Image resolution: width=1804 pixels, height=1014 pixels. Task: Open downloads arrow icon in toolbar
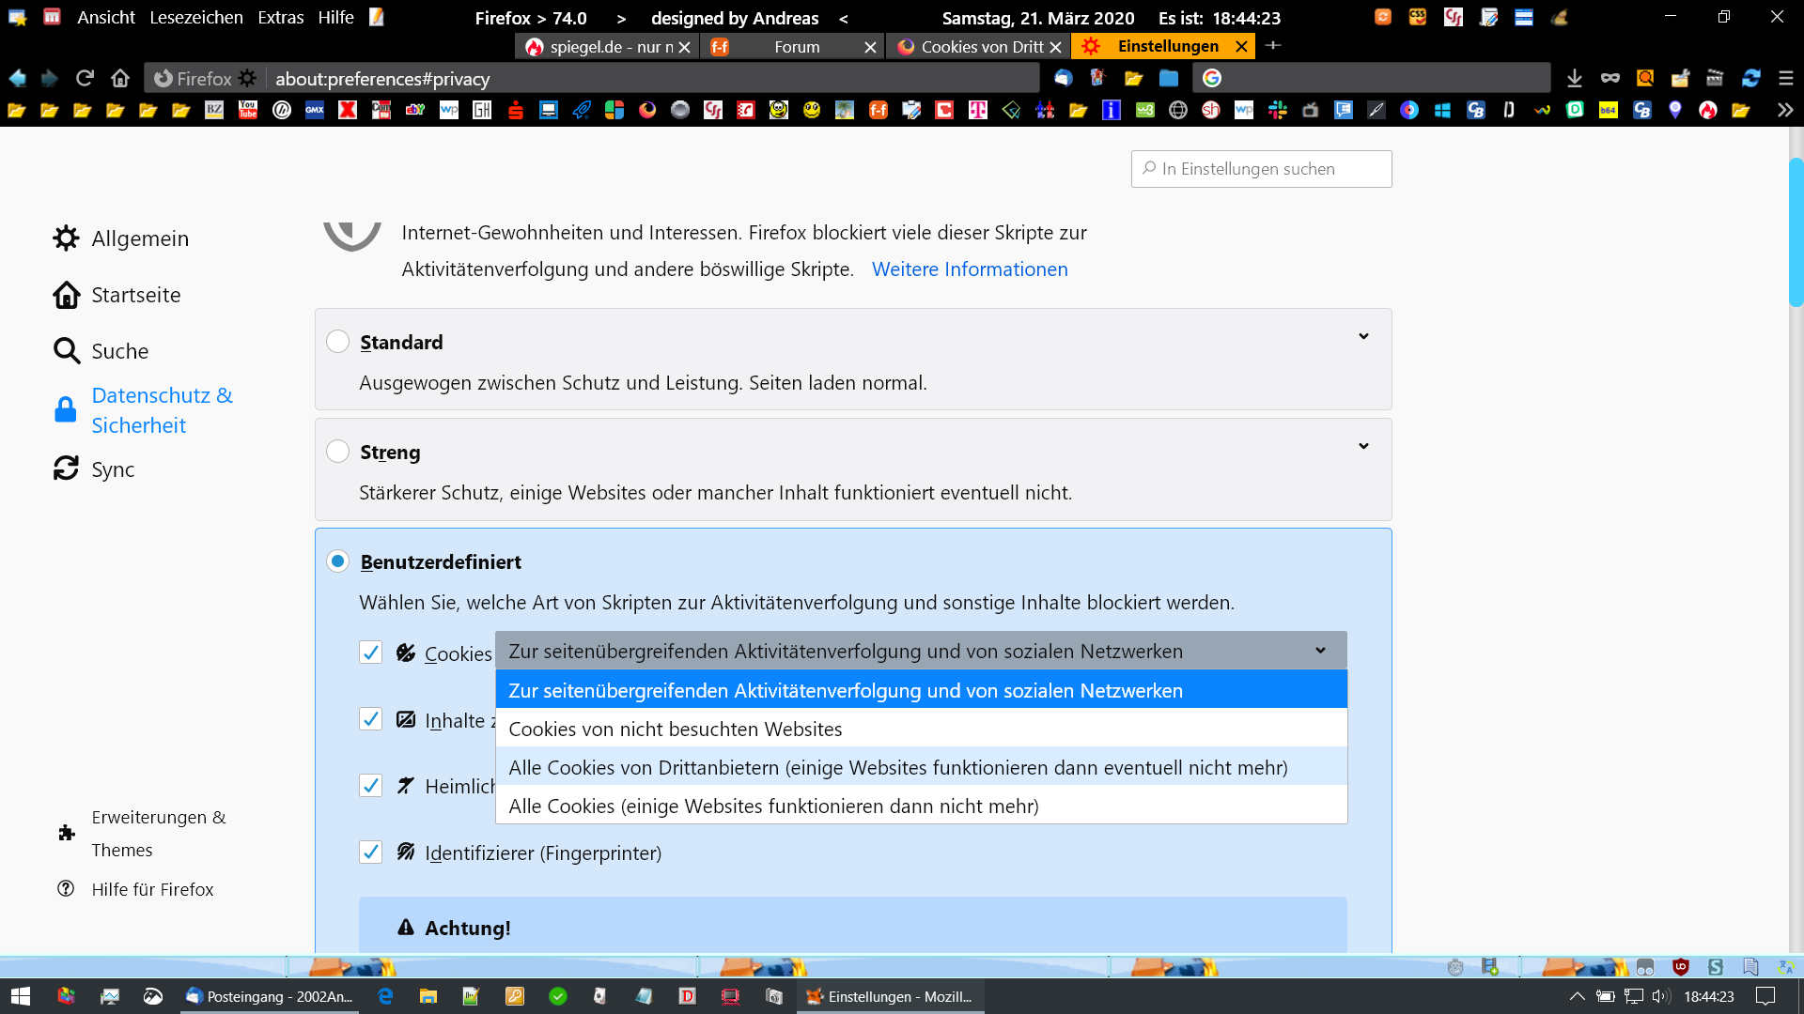[1575, 78]
